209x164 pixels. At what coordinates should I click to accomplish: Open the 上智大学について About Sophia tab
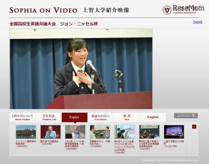click(x=22, y=117)
